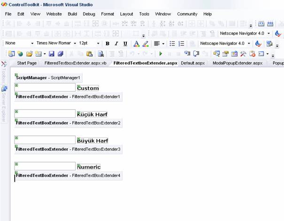284x221 pixels.
Task: Click the numbered list icon
Action: coord(181,44)
